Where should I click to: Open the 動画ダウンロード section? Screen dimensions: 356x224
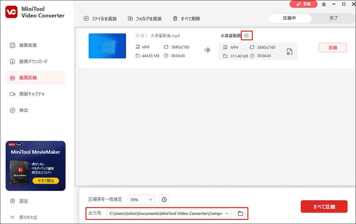pyautogui.click(x=36, y=62)
